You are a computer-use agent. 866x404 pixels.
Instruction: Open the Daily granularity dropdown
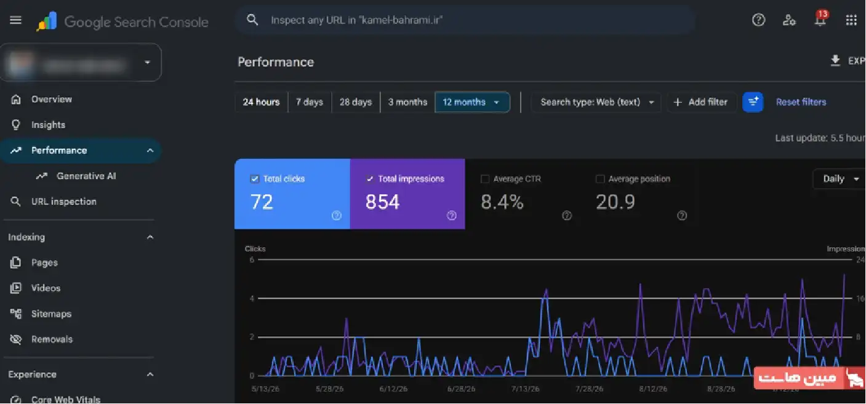(840, 179)
